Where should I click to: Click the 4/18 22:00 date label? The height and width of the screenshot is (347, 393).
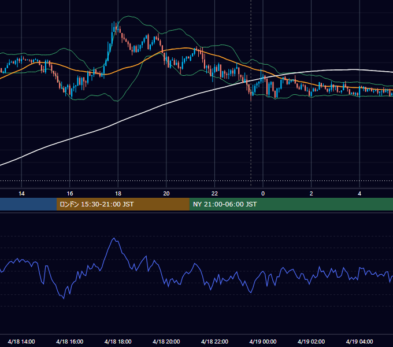214,341
